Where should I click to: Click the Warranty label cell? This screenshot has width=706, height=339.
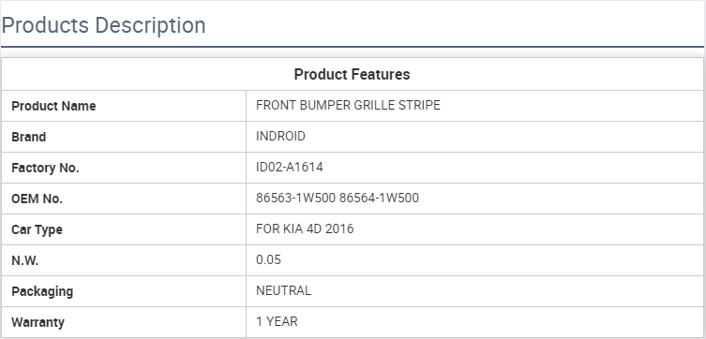[x=124, y=322]
